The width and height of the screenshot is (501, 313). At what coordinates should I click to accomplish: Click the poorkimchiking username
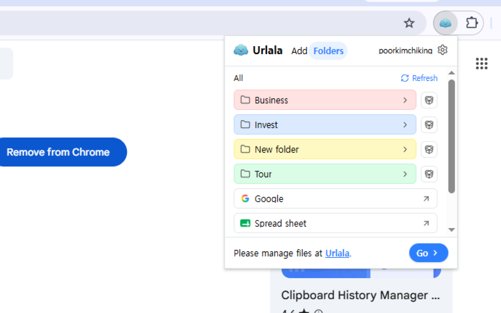pos(405,51)
